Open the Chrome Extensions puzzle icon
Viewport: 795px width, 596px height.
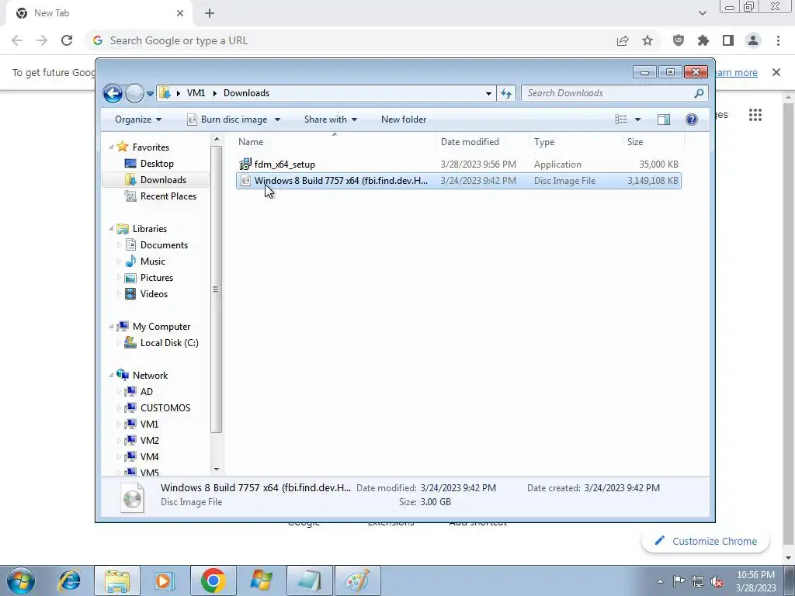[x=703, y=40]
